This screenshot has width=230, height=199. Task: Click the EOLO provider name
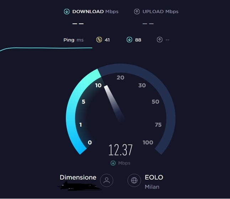[154, 177]
